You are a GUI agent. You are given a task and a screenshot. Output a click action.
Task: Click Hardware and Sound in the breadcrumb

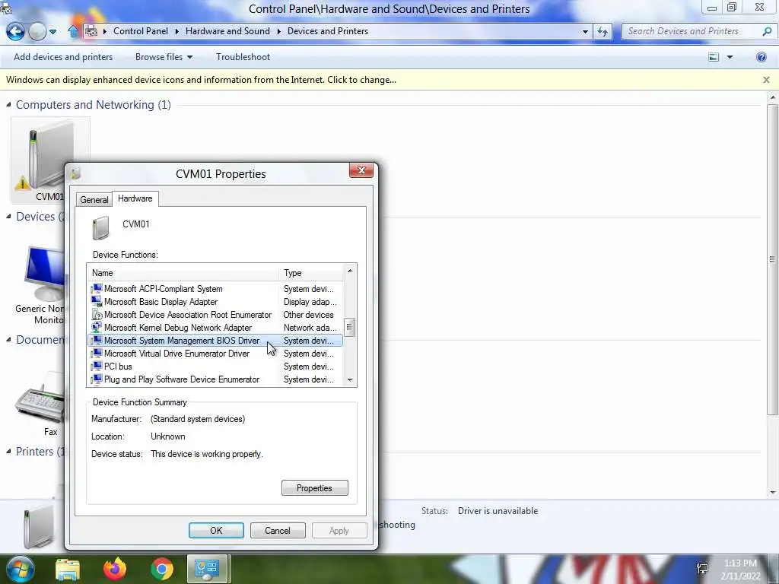coord(227,31)
